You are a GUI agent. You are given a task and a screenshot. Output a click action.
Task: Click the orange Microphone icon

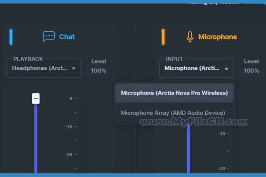(x=190, y=37)
